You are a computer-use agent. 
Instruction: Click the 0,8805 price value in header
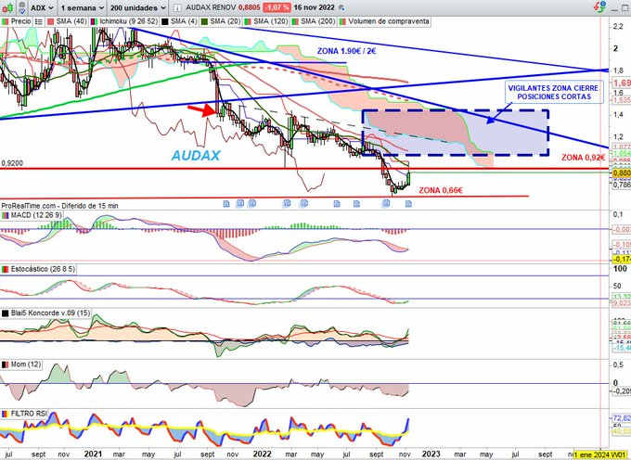pyautogui.click(x=249, y=7)
